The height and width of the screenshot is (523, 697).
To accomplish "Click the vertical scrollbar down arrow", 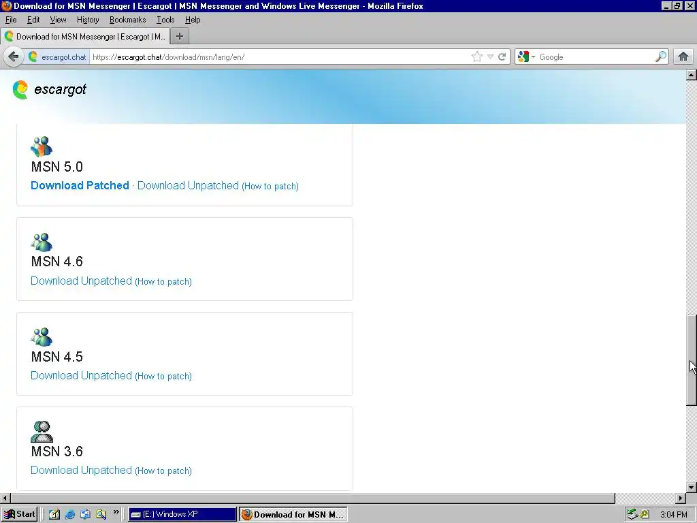I will [x=692, y=488].
